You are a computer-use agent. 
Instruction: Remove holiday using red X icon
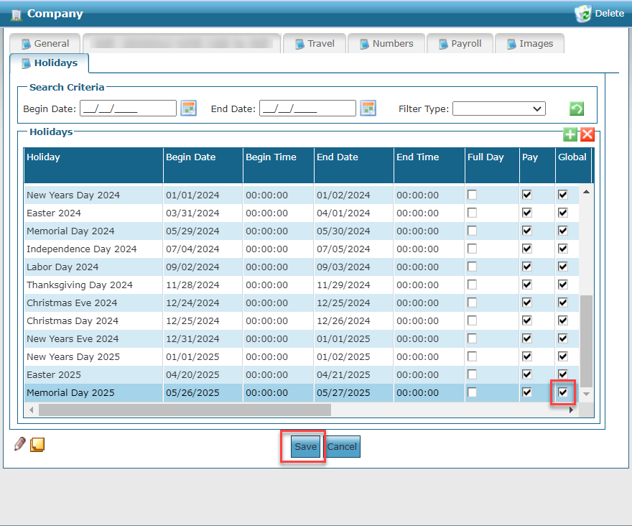pyautogui.click(x=587, y=134)
